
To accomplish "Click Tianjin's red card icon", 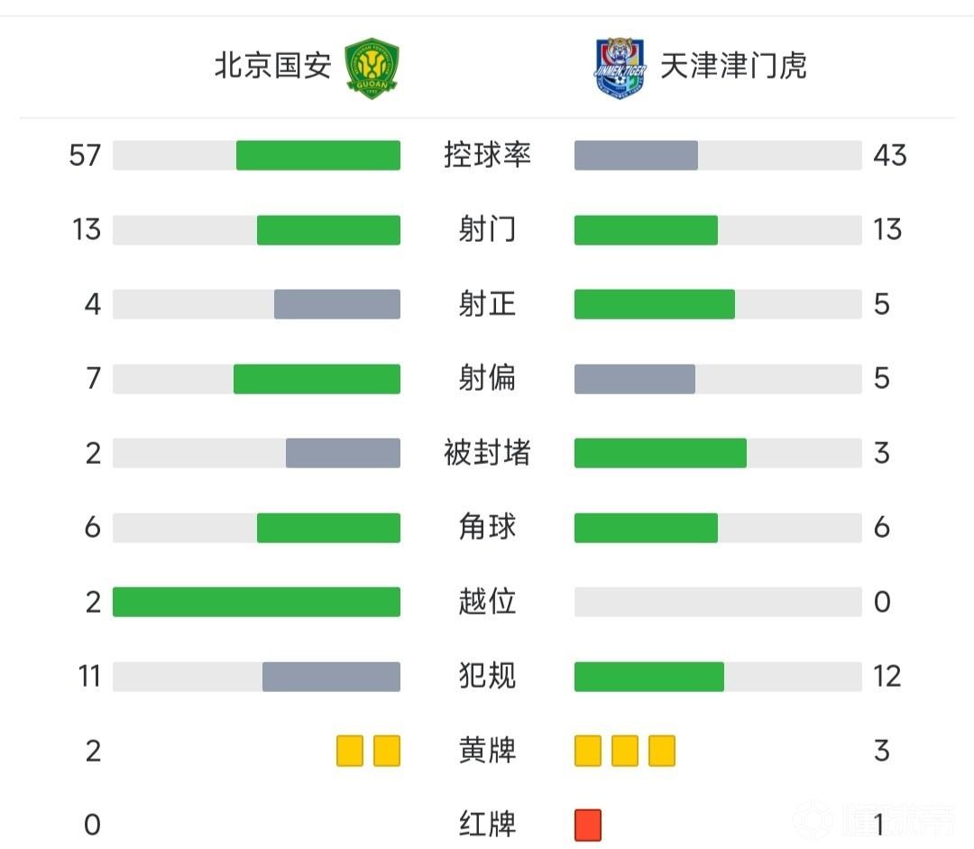I will point(588,825).
